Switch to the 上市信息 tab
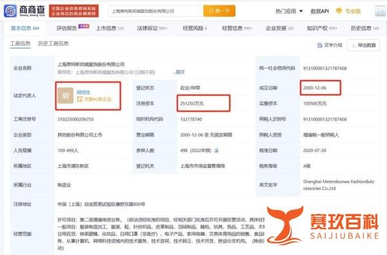387x255 pixels. pos(110,28)
